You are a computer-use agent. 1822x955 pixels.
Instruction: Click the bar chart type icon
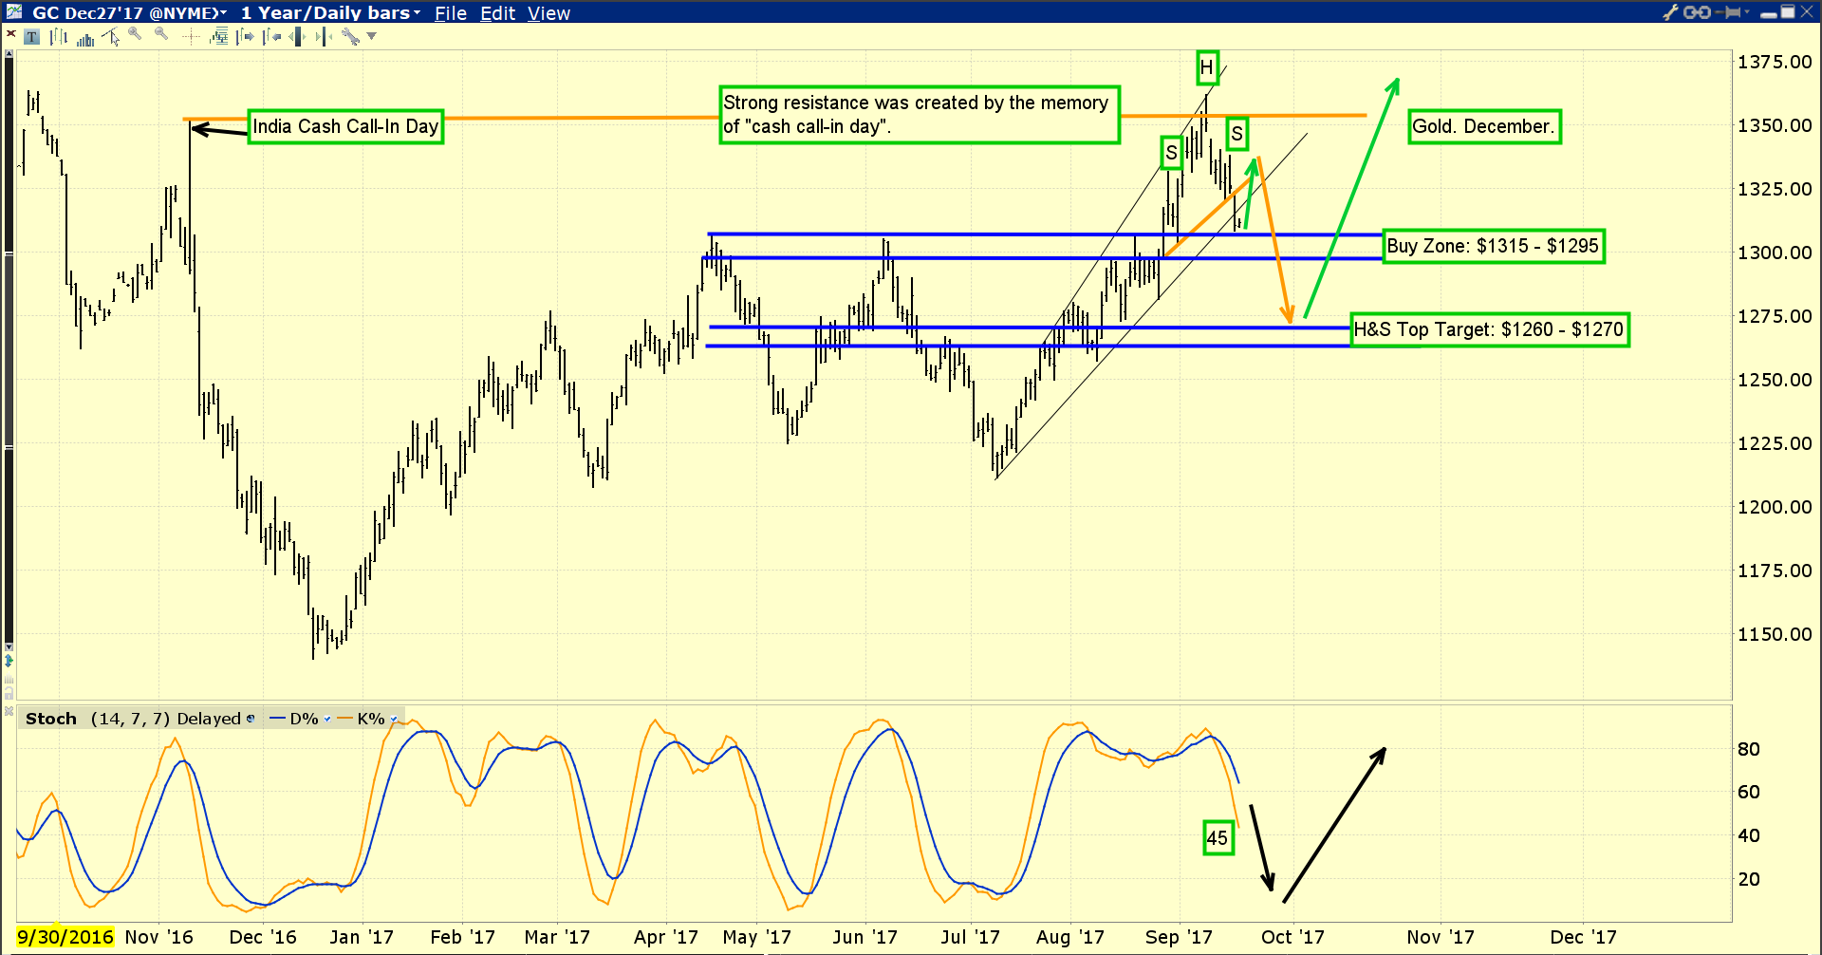[58, 37]
